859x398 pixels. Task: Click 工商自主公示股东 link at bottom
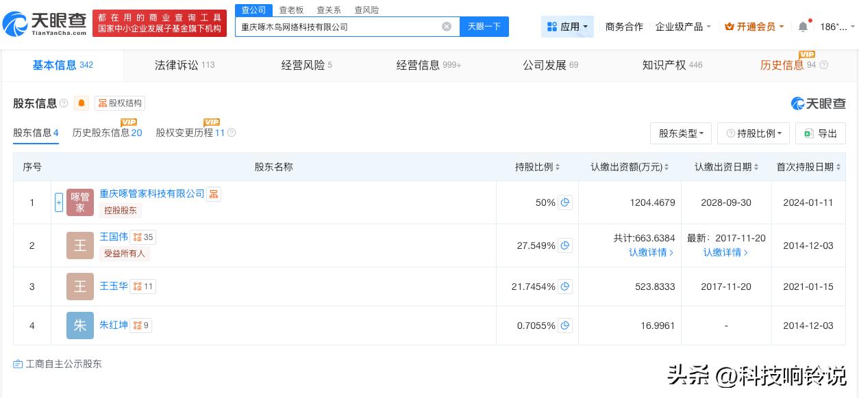click(x=58, y=364)
